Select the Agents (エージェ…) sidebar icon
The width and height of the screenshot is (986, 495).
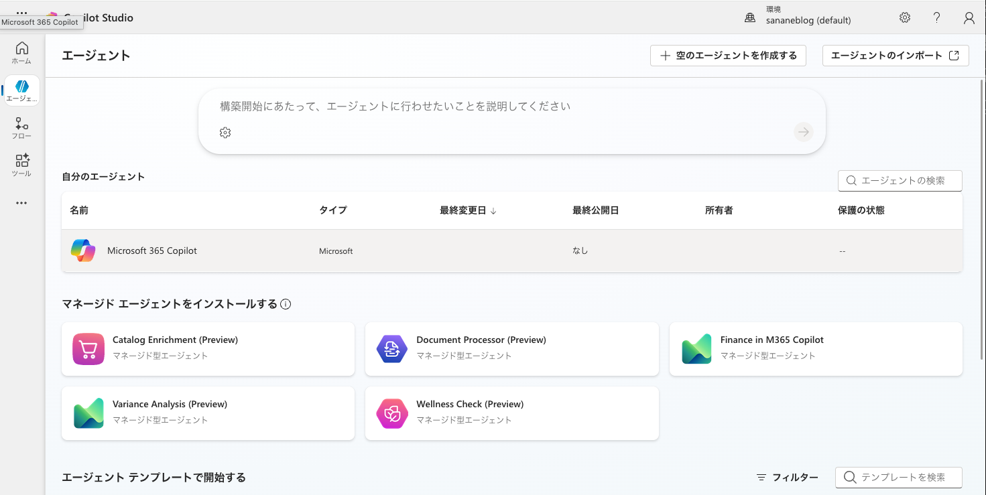pos(22,90)
